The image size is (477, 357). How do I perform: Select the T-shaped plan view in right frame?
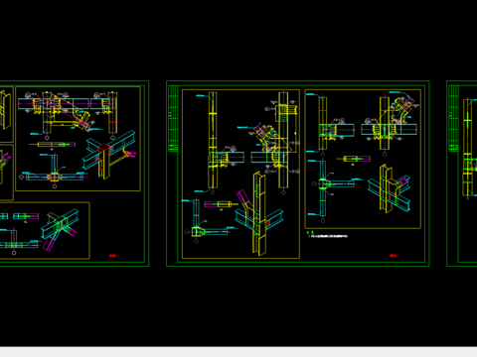coord(335,190)
